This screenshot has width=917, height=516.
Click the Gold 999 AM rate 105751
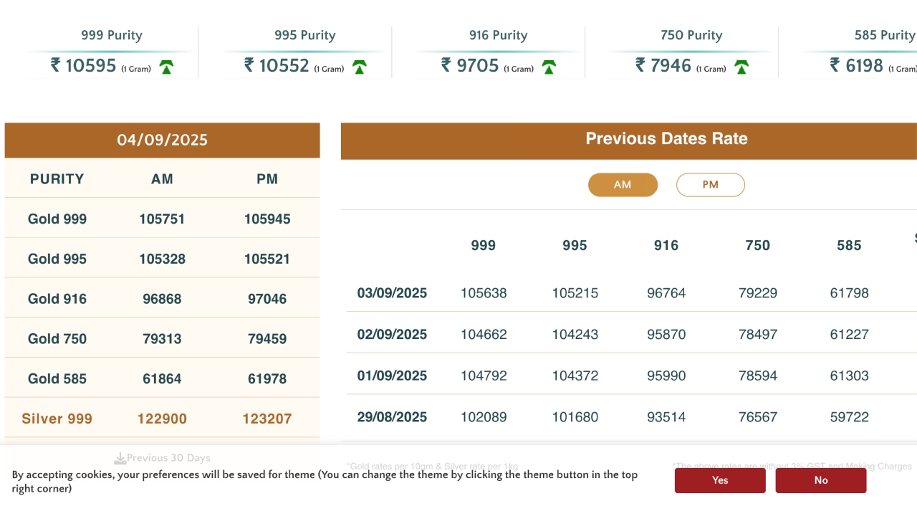coord(162,219)
